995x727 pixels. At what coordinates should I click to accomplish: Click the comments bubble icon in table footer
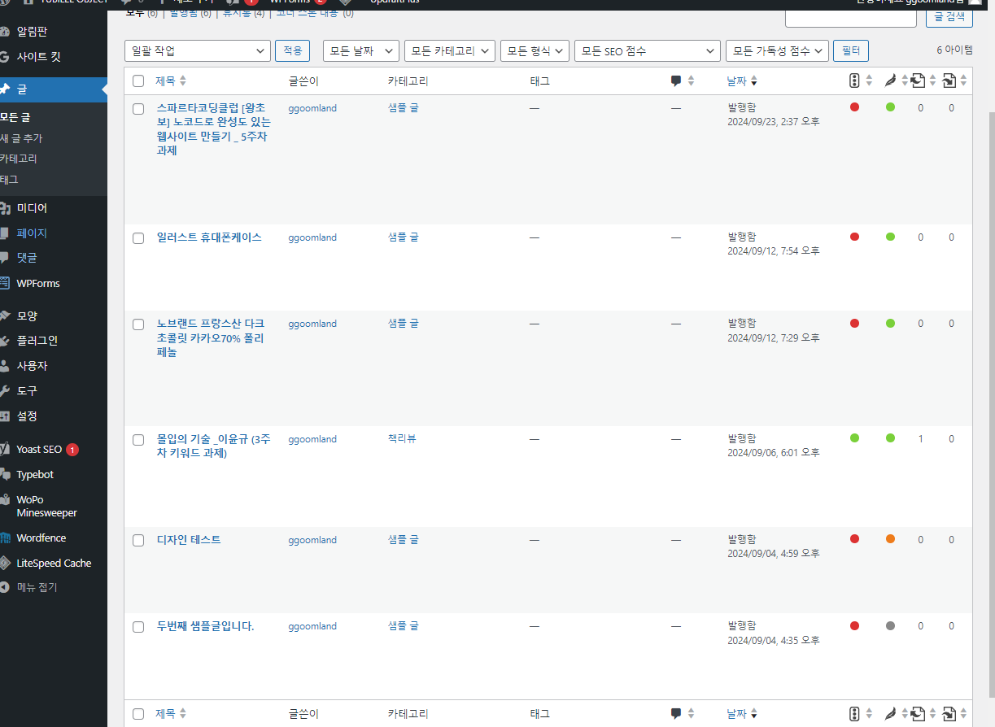point(676,713)
